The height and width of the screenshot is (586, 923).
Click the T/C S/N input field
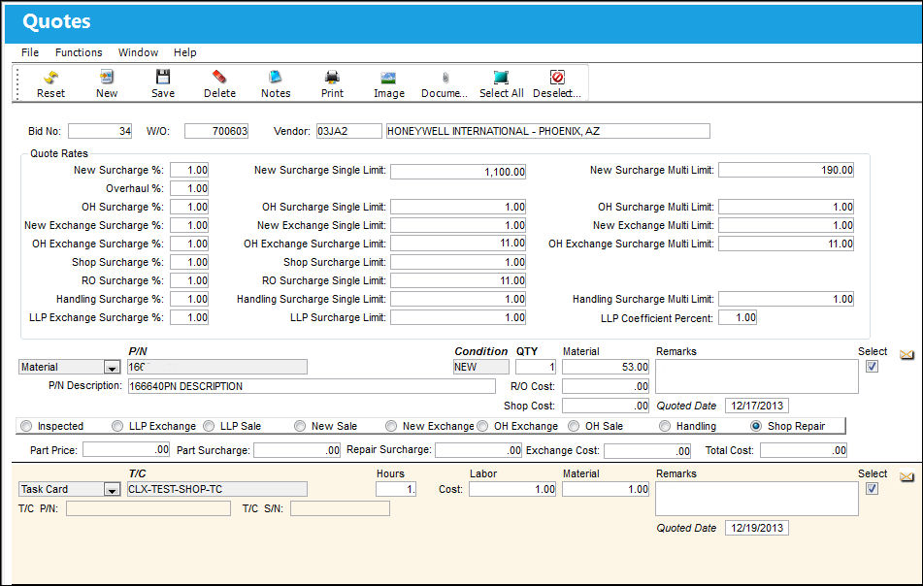tap(341, 508)
